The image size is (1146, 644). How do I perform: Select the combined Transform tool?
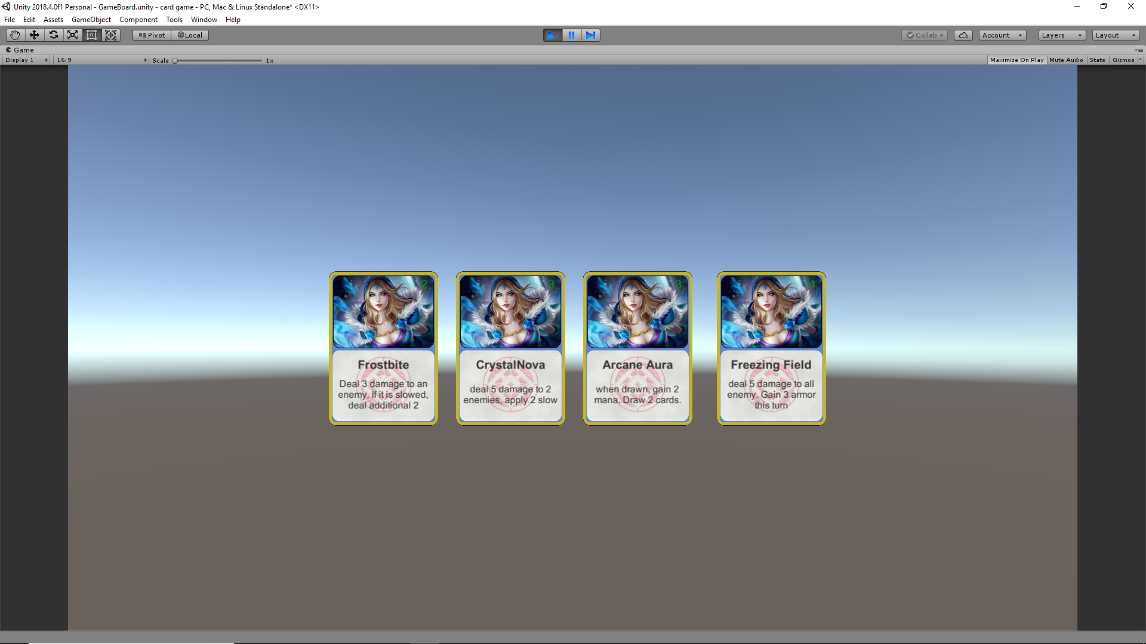(x=110, y=35)
